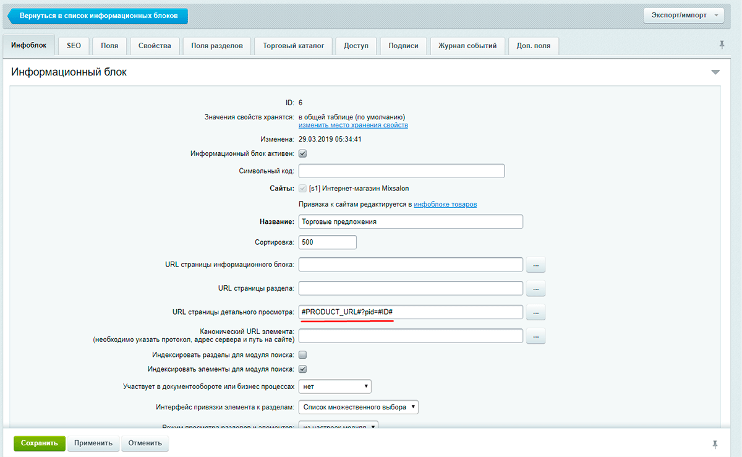This screenshot has height=457, width=742.
Task: Click the Символьный код input field
Action: pyautogui.click(x=401, y=171)
